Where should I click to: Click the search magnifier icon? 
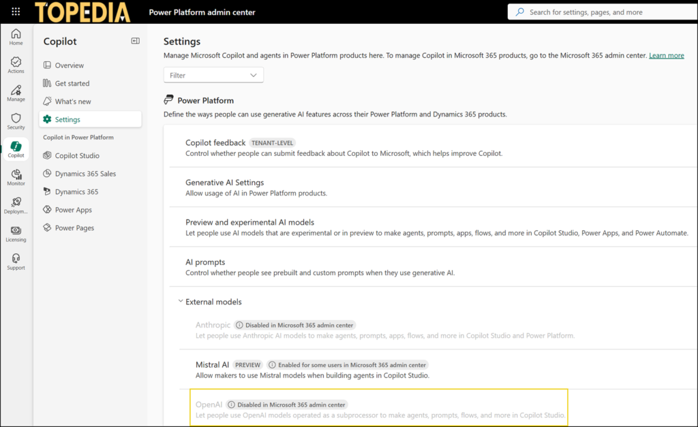[519, 12]
